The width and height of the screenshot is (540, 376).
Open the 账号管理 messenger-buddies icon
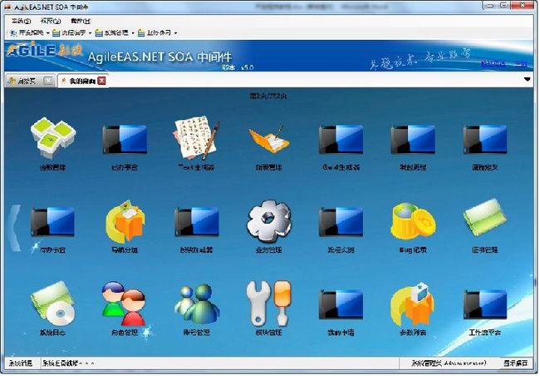(197, 304)
